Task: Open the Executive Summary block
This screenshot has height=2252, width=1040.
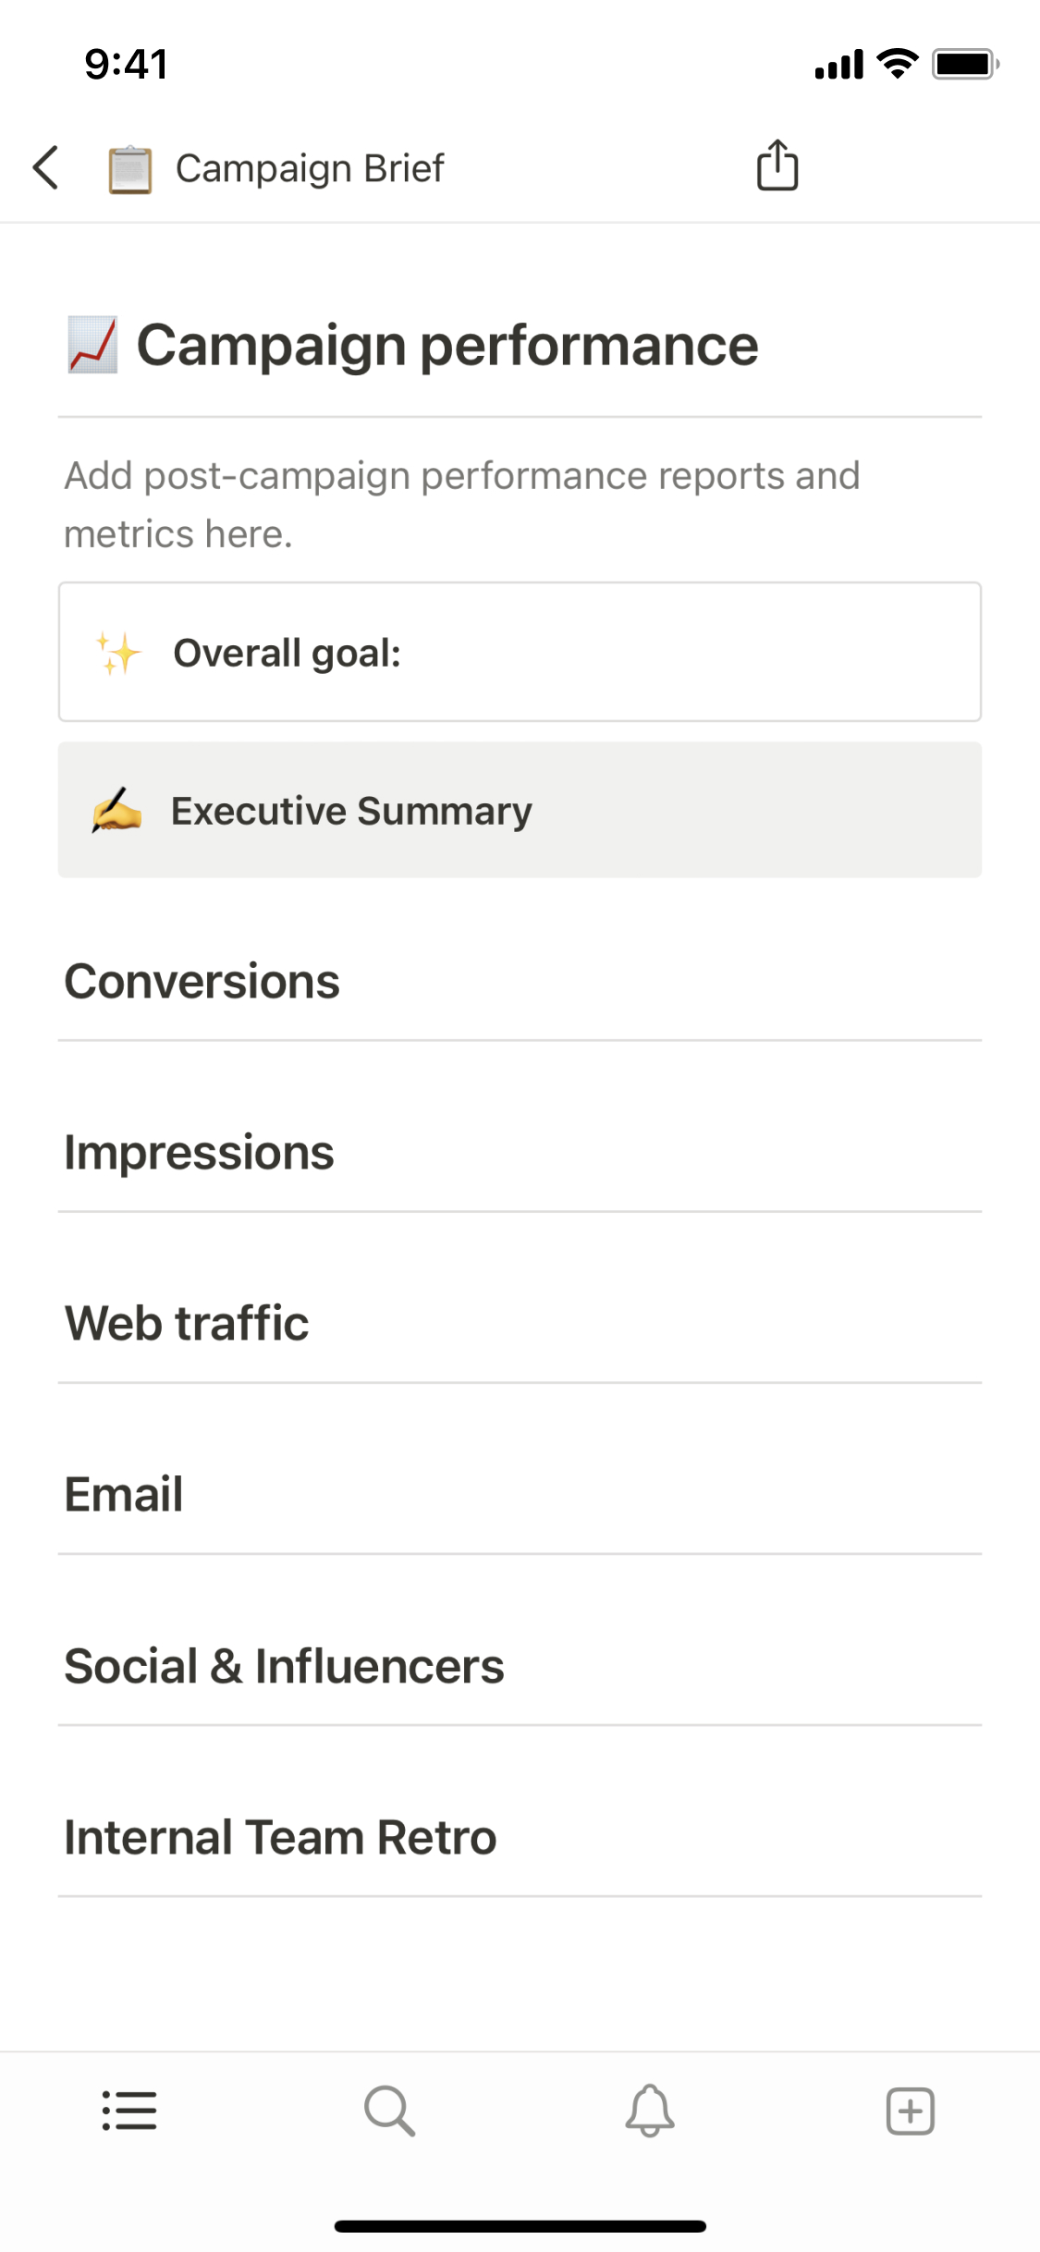Action: 351,811
